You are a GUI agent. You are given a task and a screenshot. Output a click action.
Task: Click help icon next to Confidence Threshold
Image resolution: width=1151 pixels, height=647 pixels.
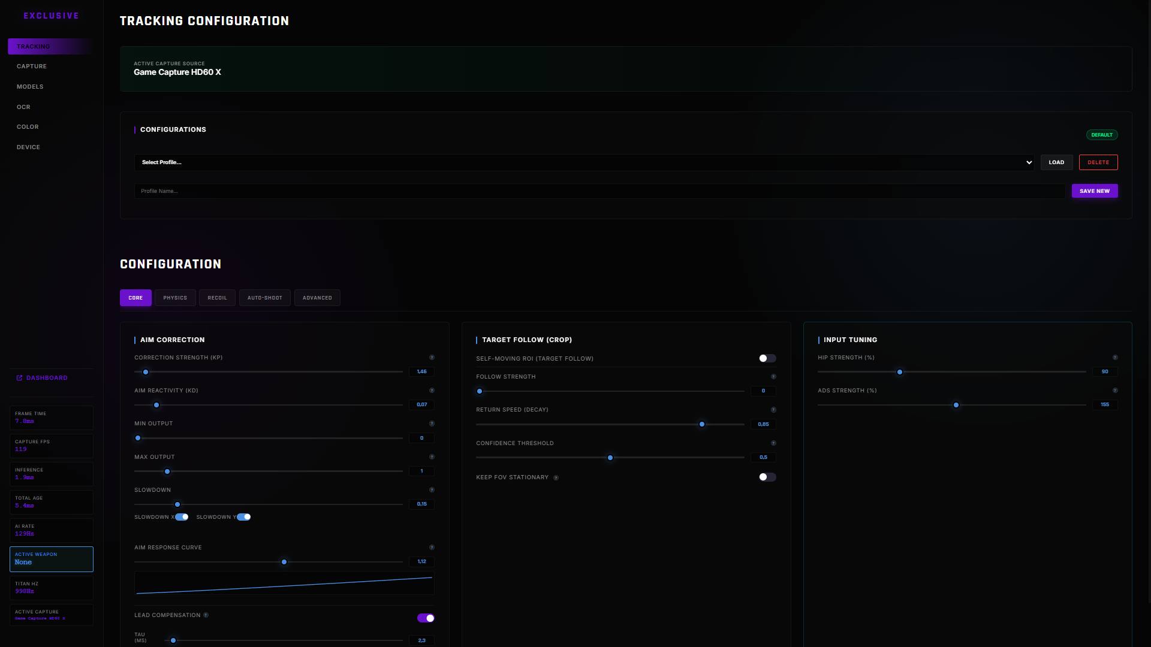point(773,443)
